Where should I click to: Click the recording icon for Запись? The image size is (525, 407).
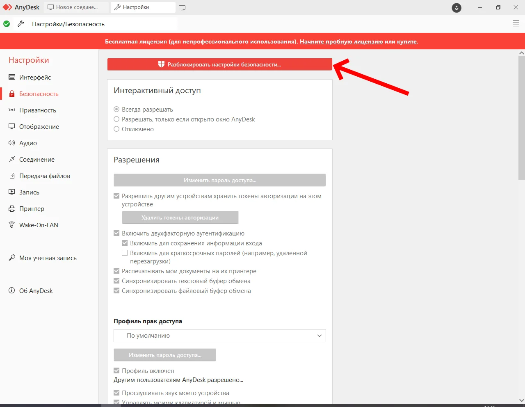(12, 192)
